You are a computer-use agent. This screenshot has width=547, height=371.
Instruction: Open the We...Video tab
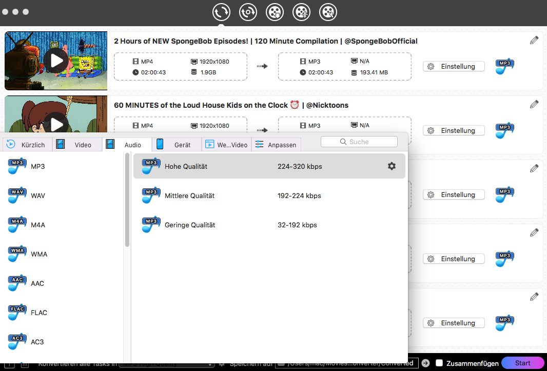226,145
